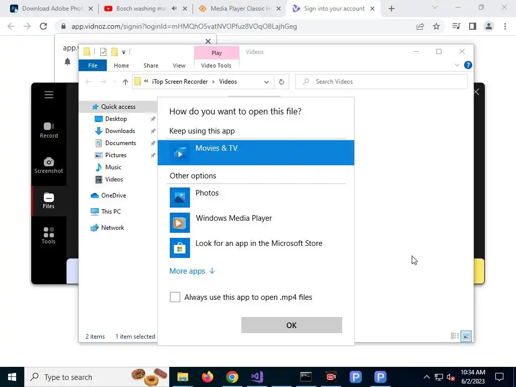The width and height of the screenshot is (516, 387).
Task: Open Windows notification center
Action: 499,377
